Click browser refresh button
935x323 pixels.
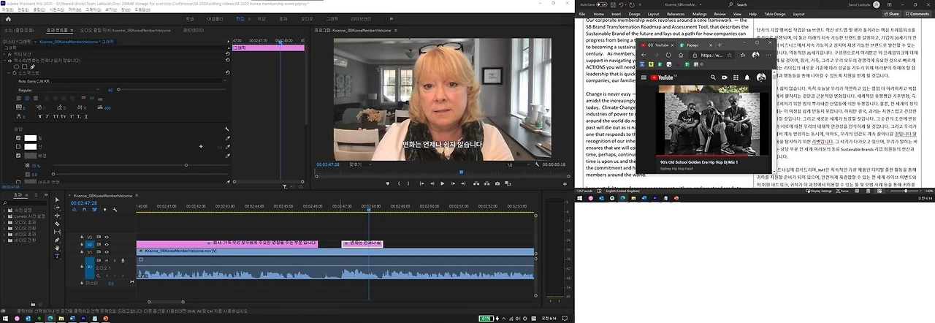point(670,55)
